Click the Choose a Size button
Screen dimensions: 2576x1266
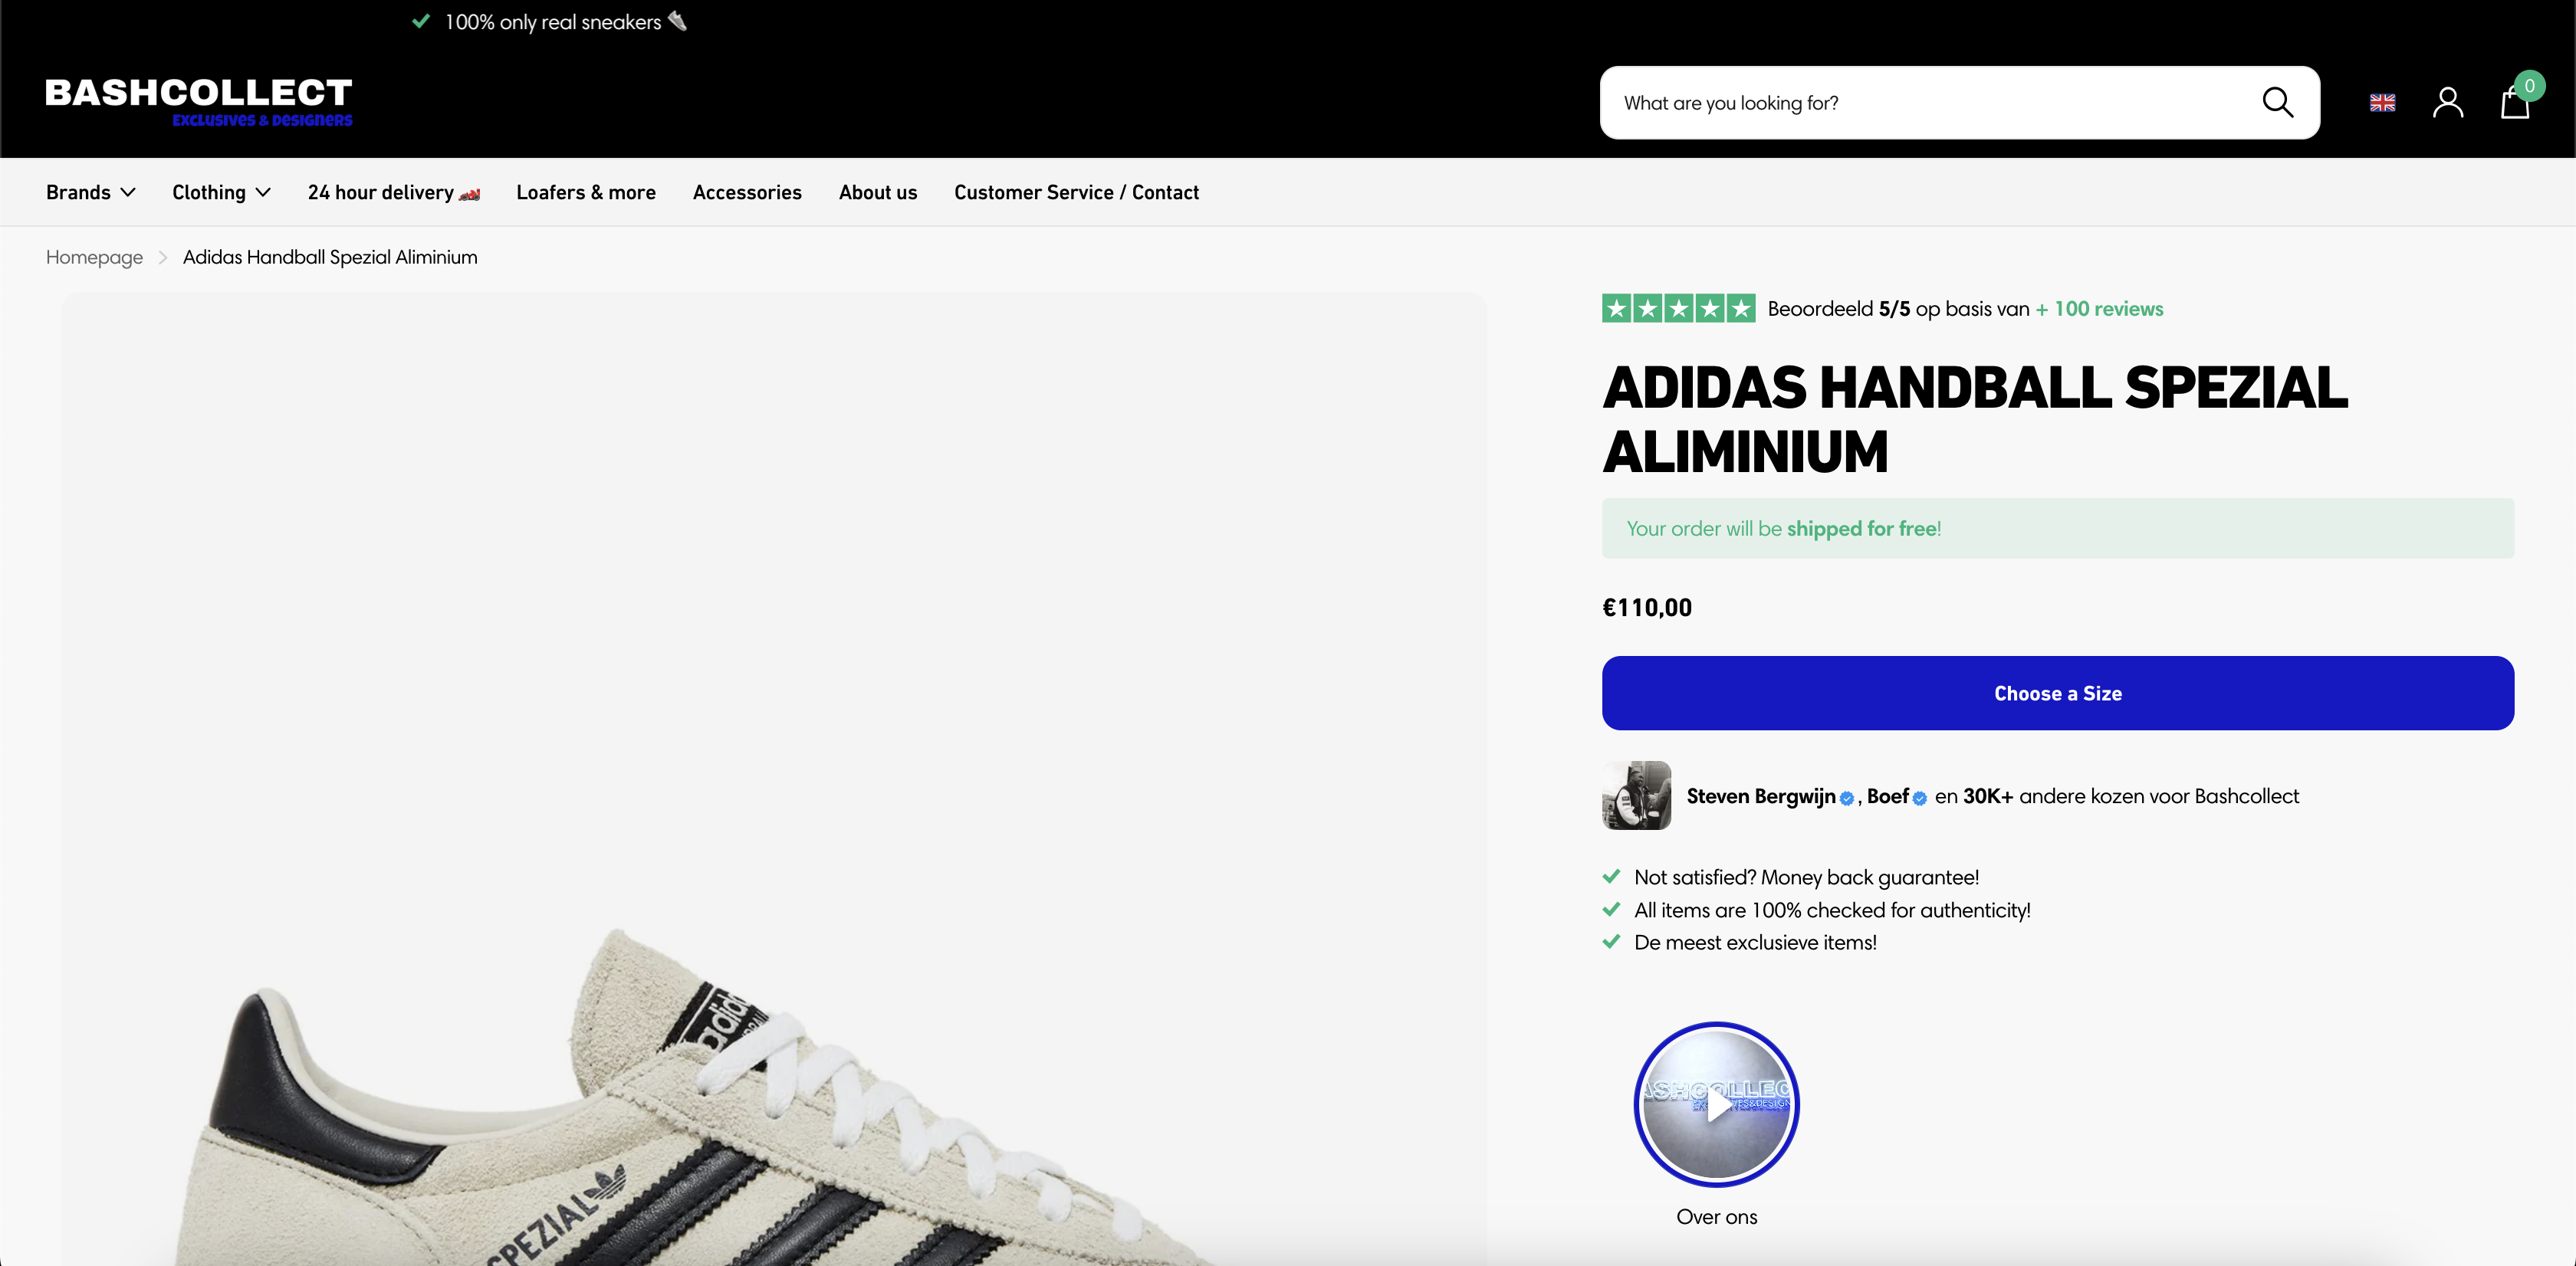pos(2057,693)
